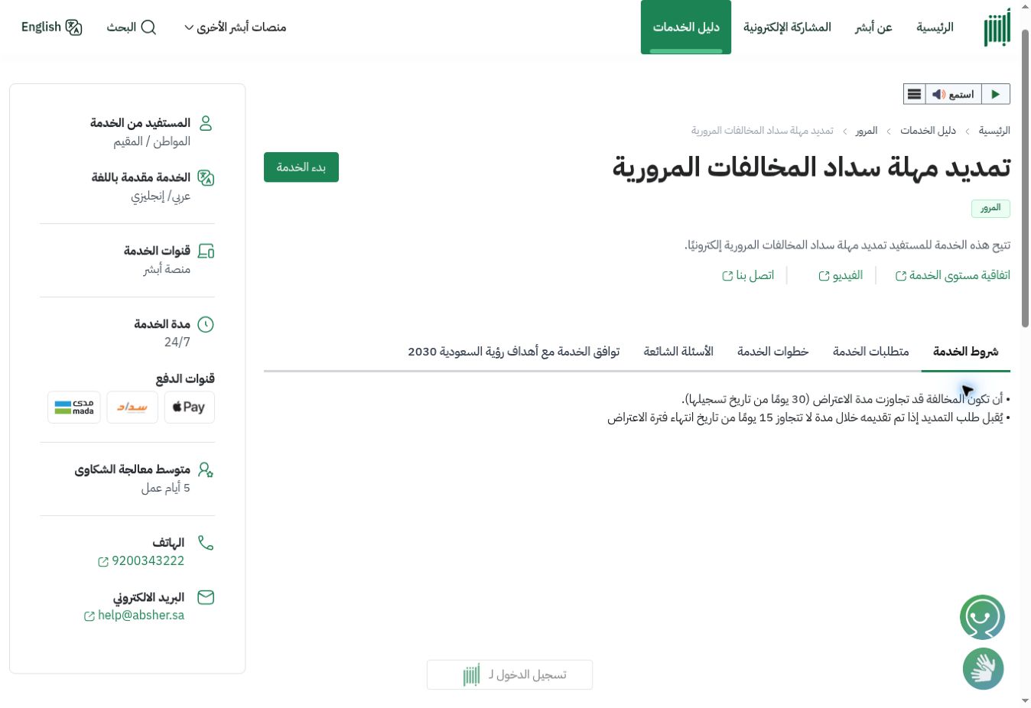
Task: Open اتفاقية مستوى الخدمة link
Action: tap(952, 275)
